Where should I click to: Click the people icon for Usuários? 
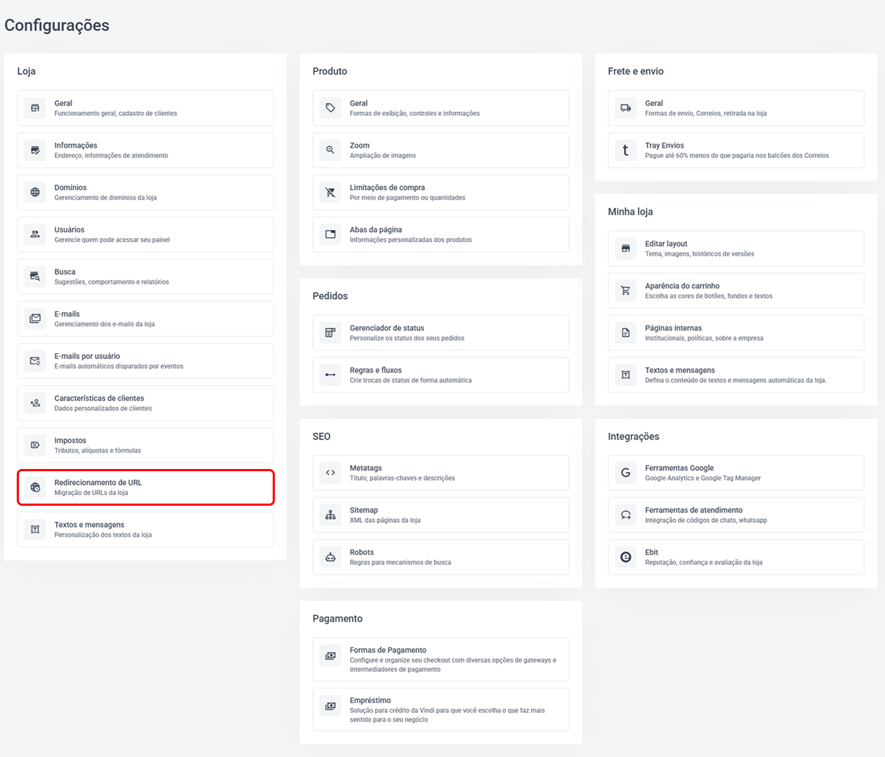(35, 235)
